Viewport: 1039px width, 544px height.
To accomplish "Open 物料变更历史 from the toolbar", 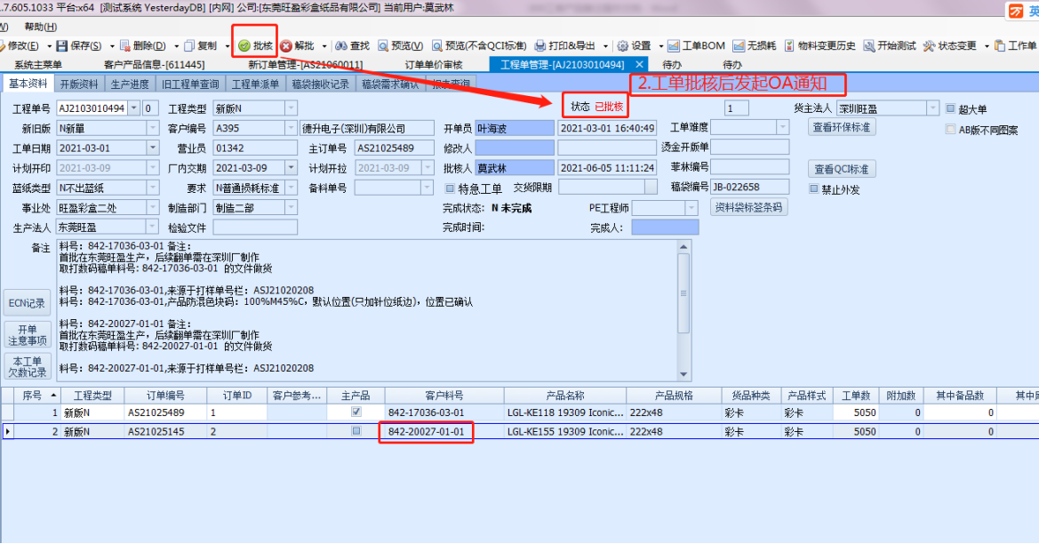I will coord(819,45).
